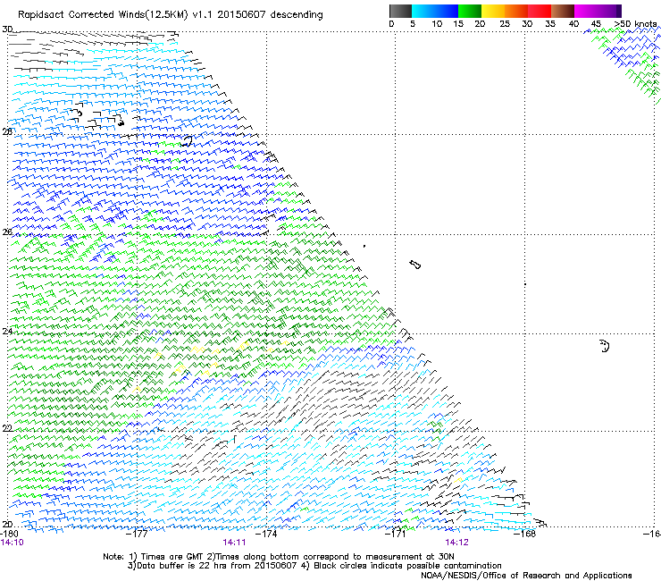Click the ">50 knots" legend label
The image size is (661, 581).
click(635, 23)
